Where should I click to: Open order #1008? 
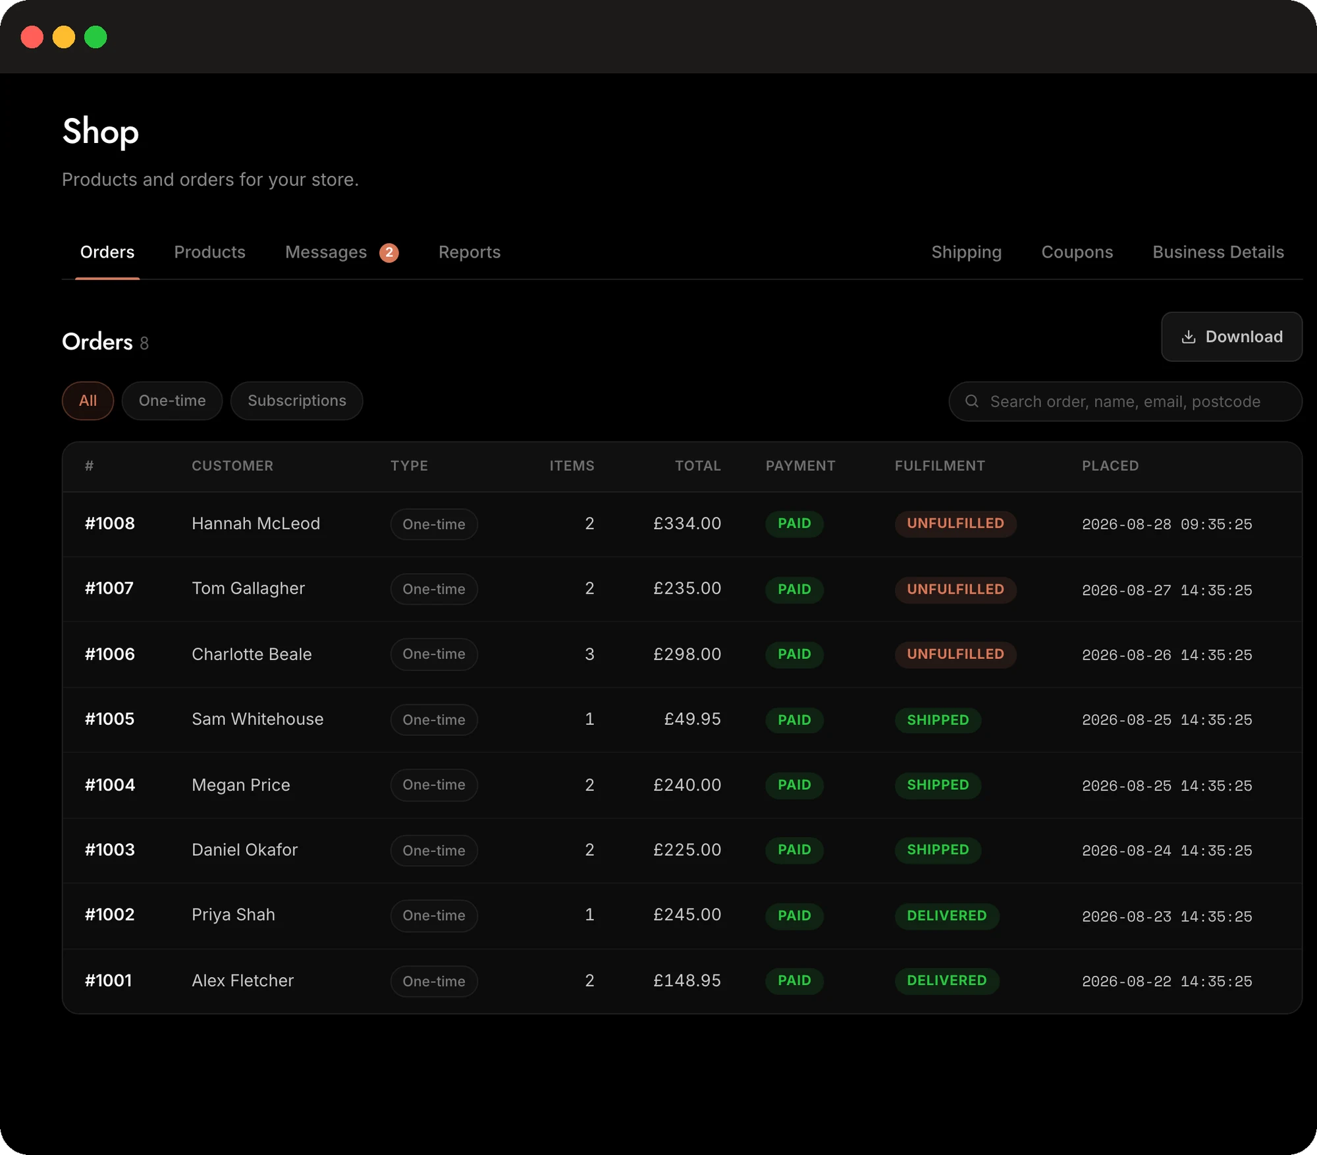point(110,524)
